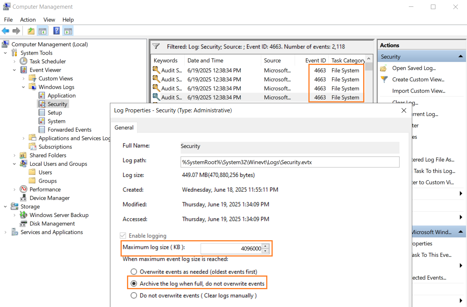Open the Action menu
The width and height of the screenshot is (467, 307).
28,20
